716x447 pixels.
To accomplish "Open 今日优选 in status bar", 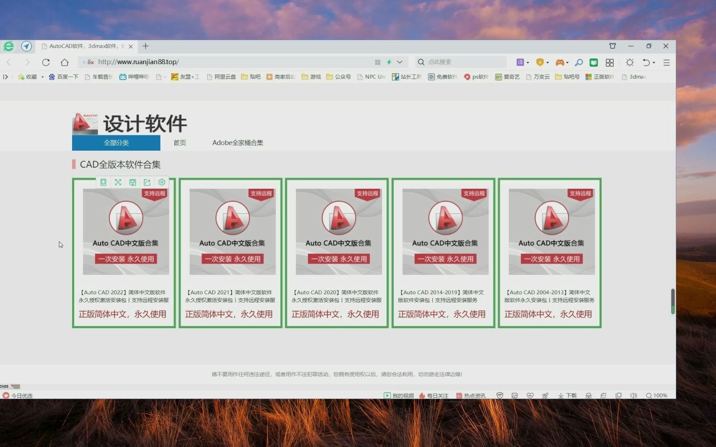I will [18, 396].
